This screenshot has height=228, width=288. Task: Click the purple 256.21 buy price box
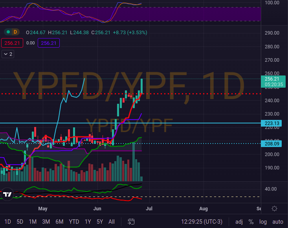tap(49, 43)
